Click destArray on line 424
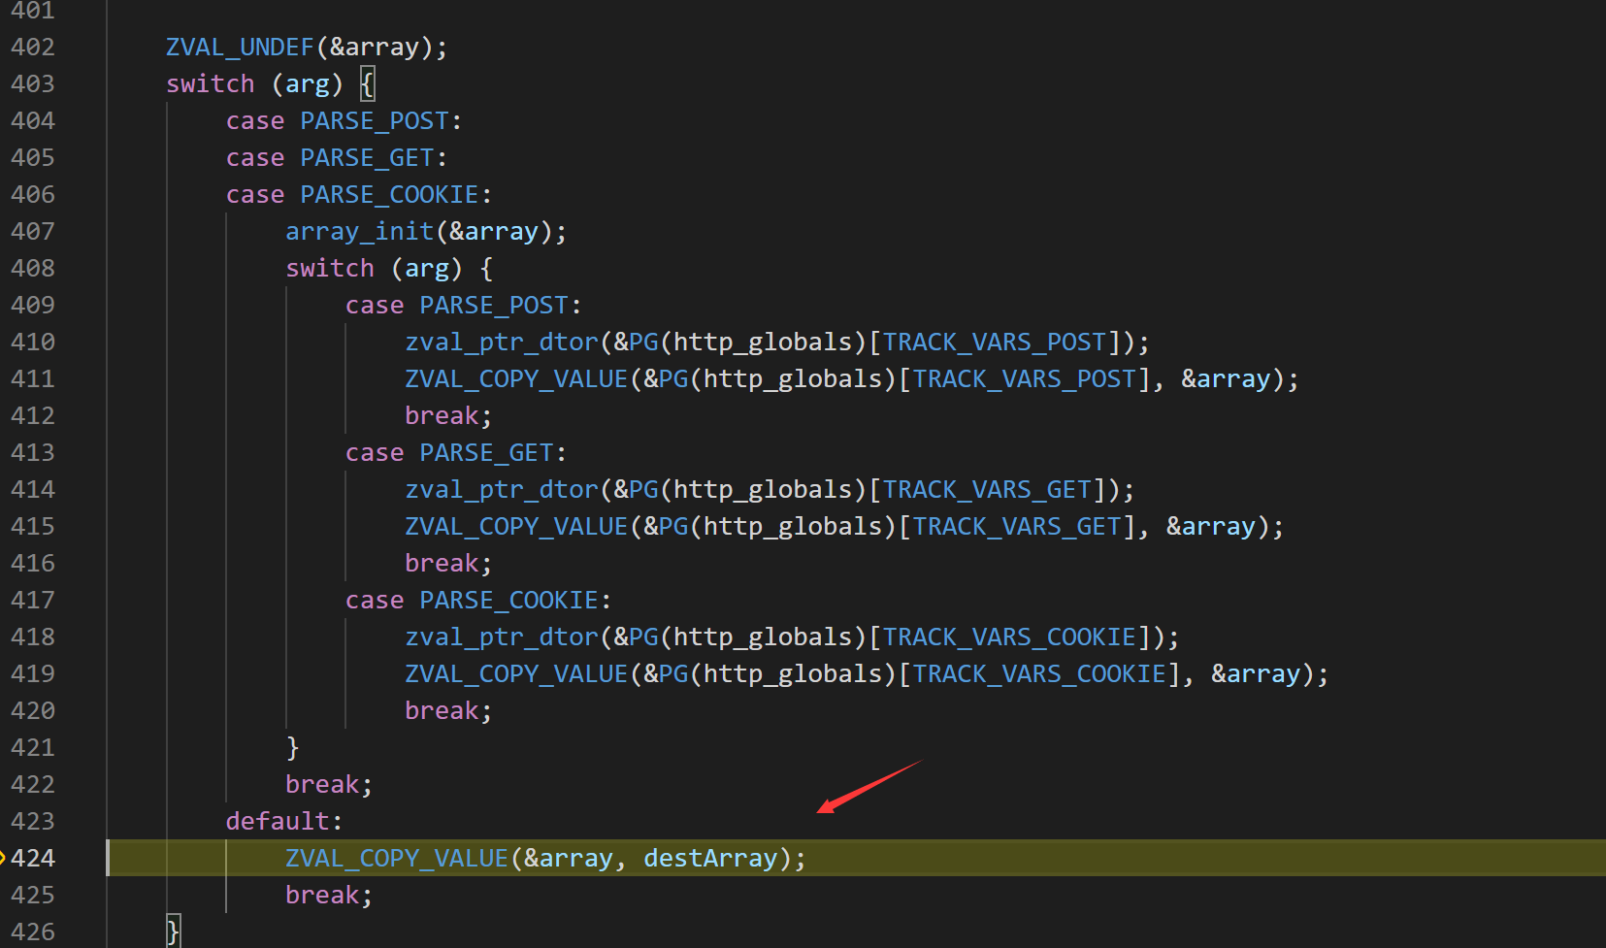 pos(710,858)
